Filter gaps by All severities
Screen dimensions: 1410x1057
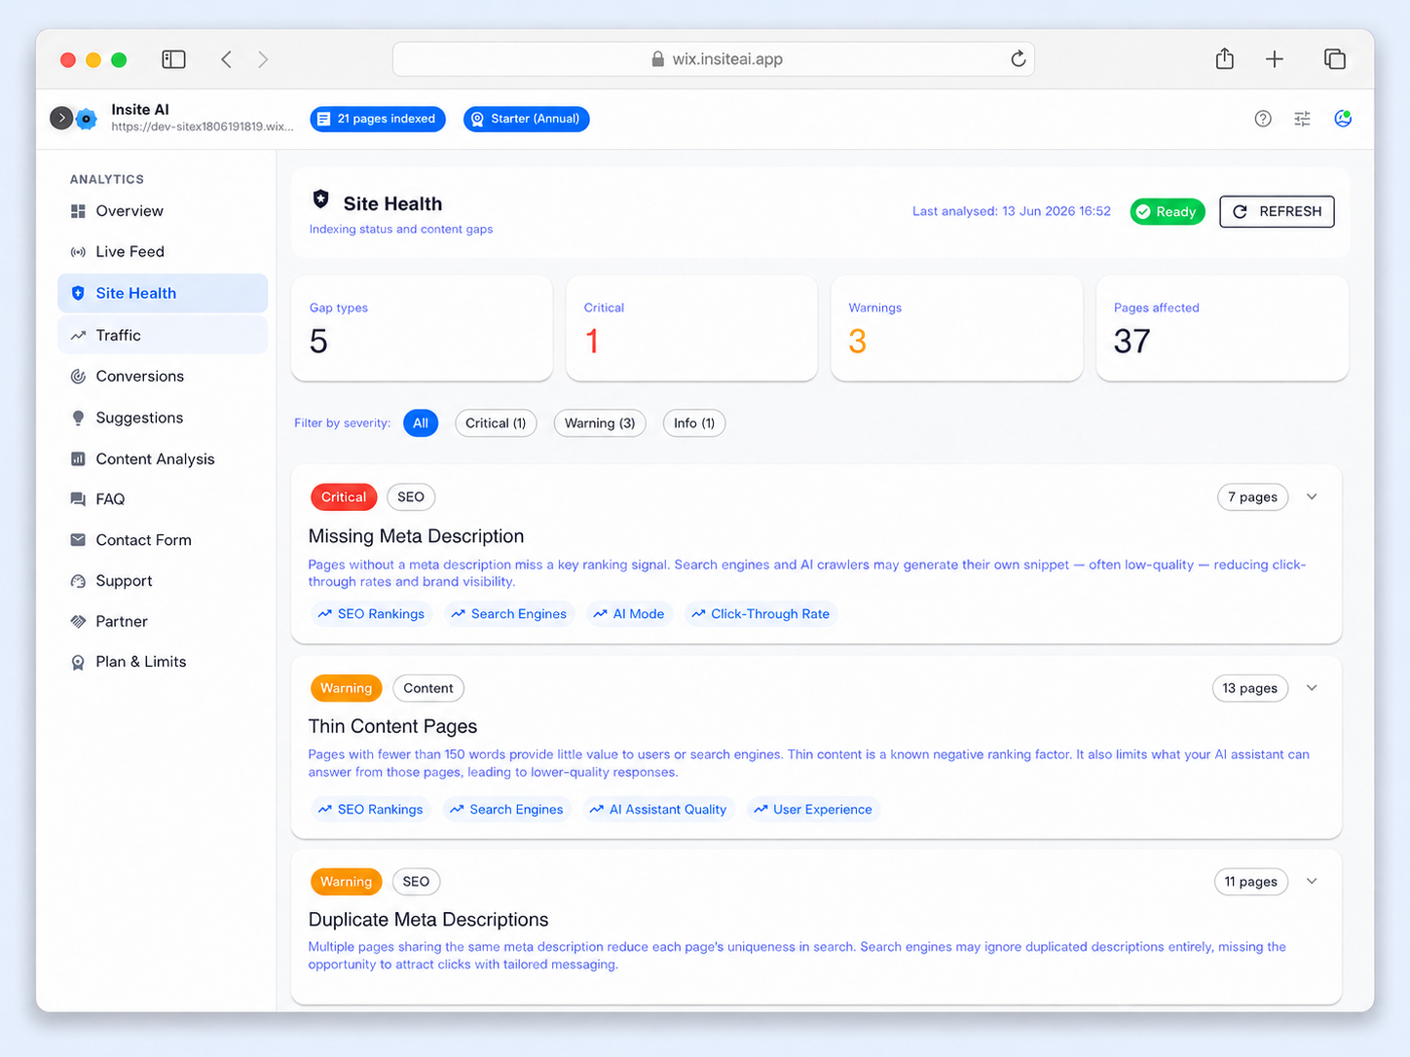point(421,423)
